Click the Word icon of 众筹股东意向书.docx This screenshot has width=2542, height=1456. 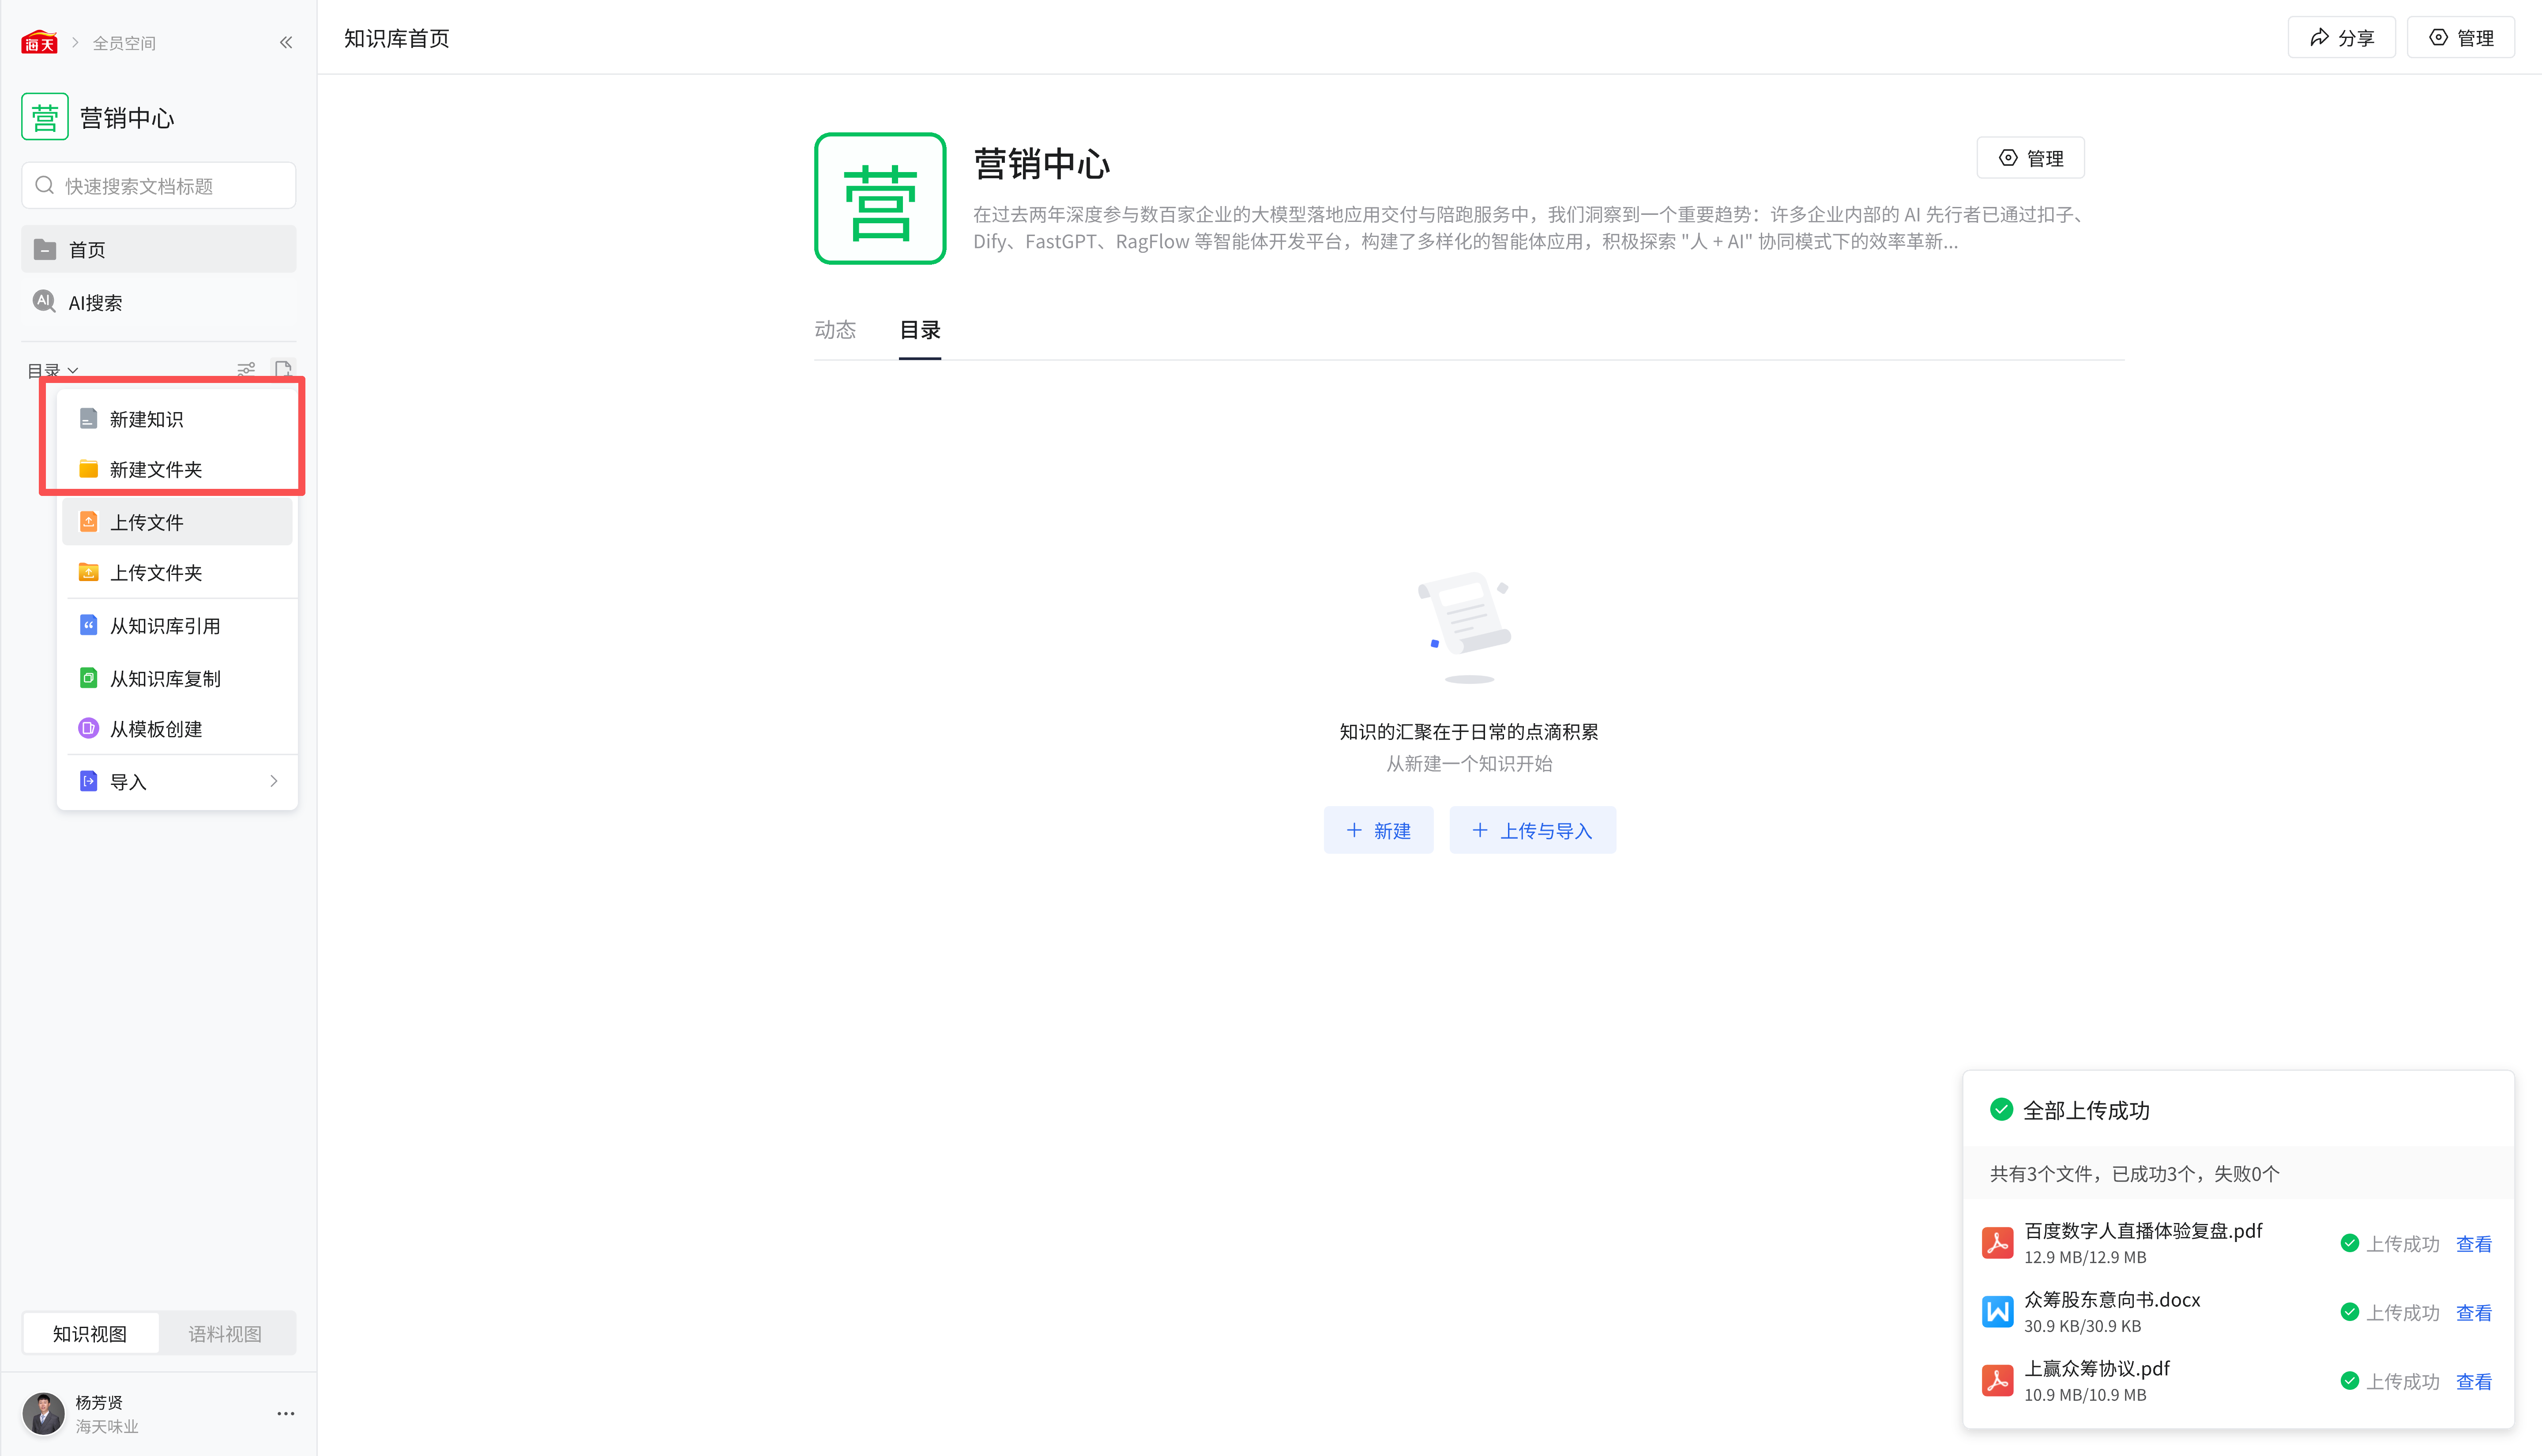[1997, 1312]
